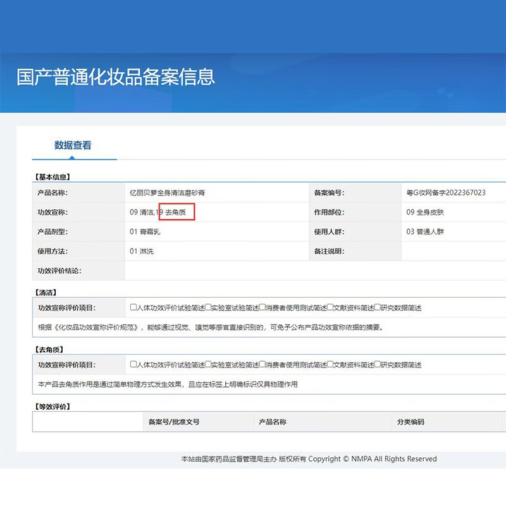The height and width of the screenshot is (506, 506).
Task: Click the product name 忆丽贝萝全身清洁磨砂膏
Action: click(x=167, y=193)
